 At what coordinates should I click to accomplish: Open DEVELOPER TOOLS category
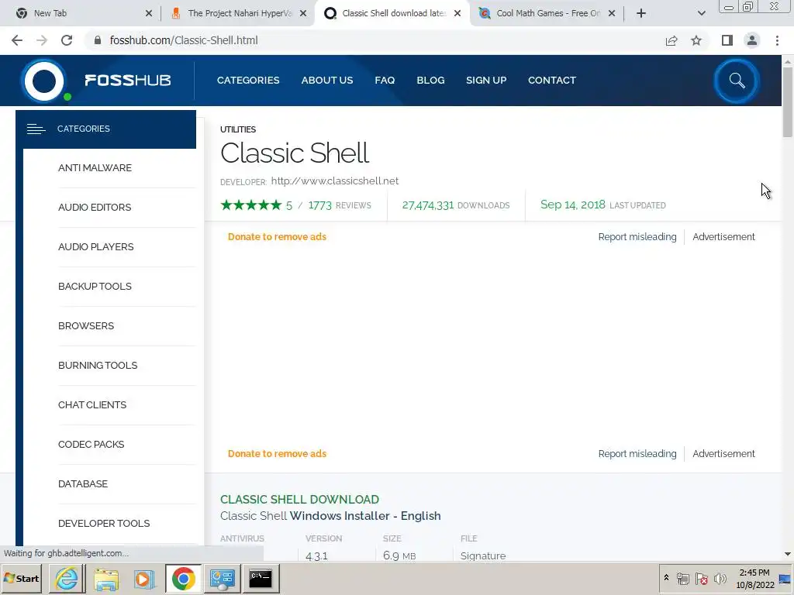104,523
